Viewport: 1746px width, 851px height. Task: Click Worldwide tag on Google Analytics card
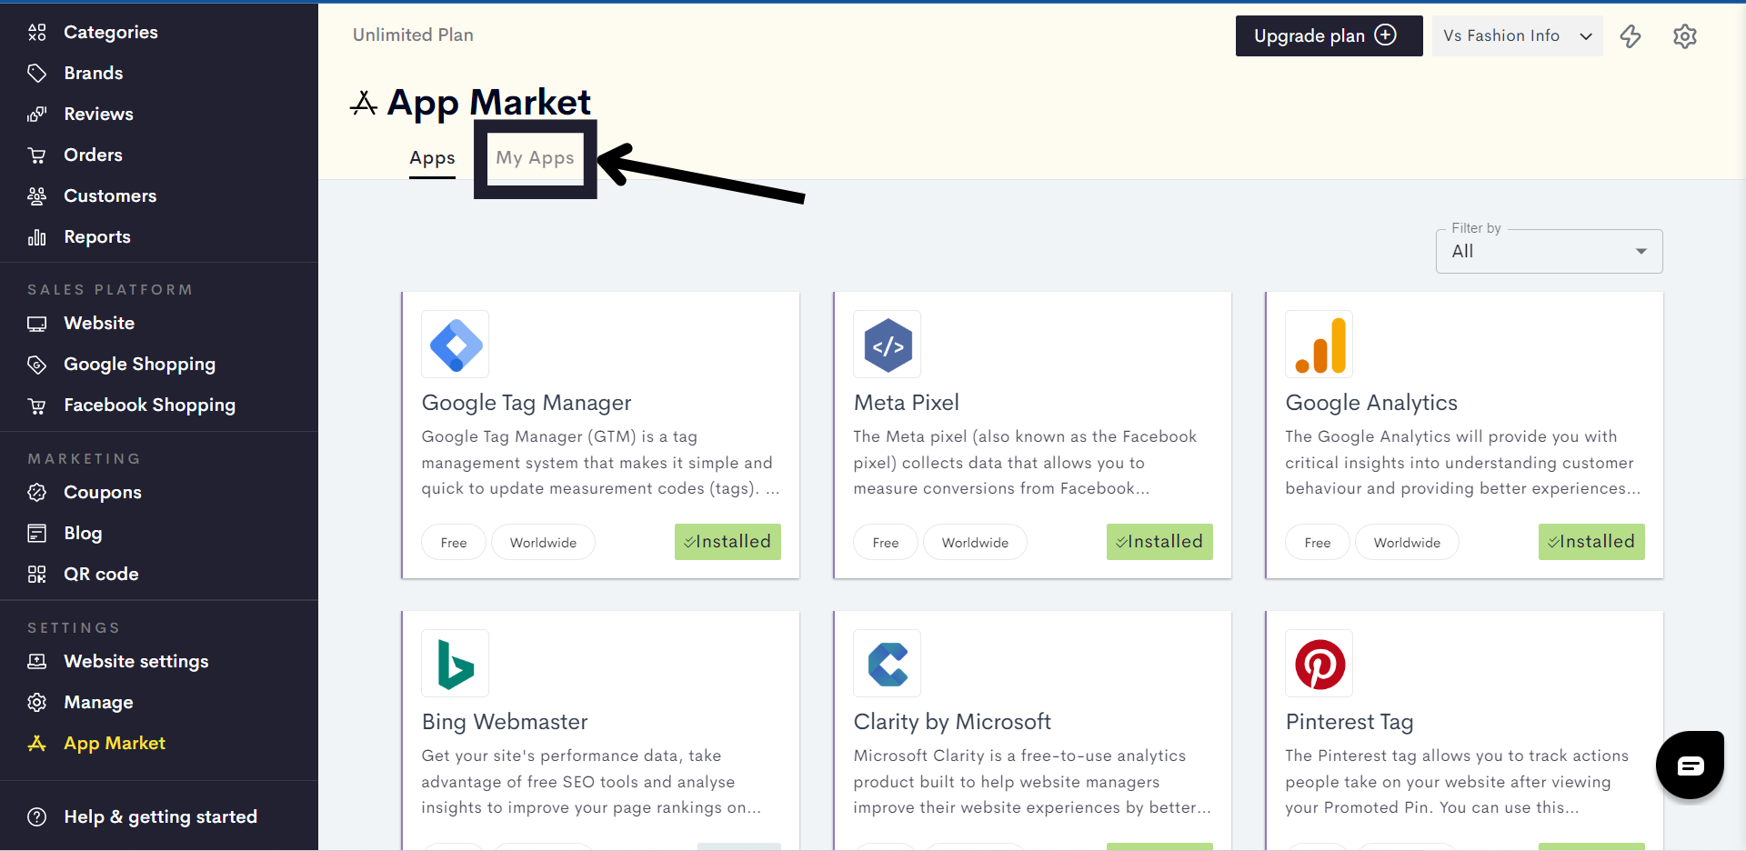(1407, 543)
